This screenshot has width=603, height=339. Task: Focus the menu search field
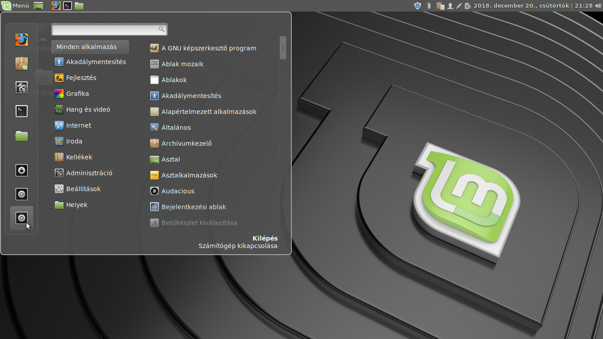(109, 29)
